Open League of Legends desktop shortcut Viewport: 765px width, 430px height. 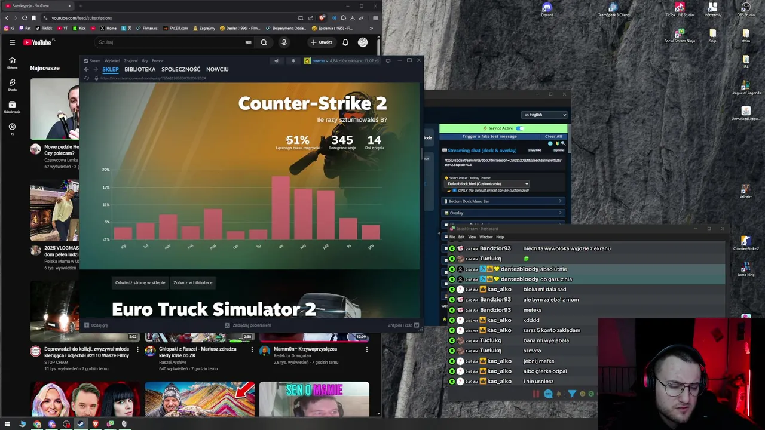point(746,87)
